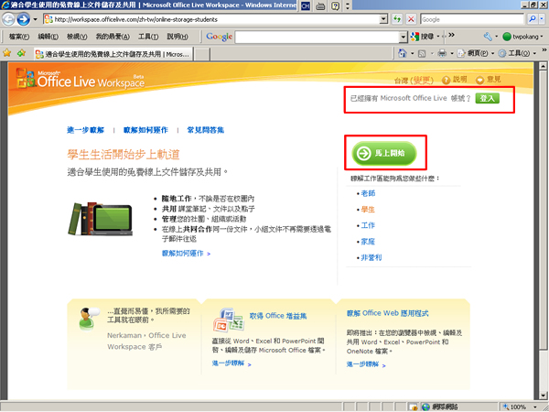Open the 網頁(P) page menu
This screenshot has height=412, width=549.
pos(476,53)
